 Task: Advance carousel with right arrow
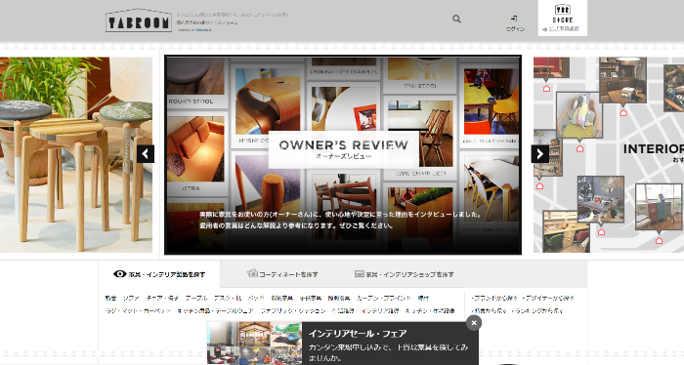pos(539,154)
